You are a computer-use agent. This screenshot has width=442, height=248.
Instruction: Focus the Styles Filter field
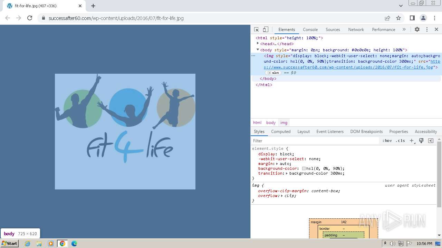tap(315, 141)
